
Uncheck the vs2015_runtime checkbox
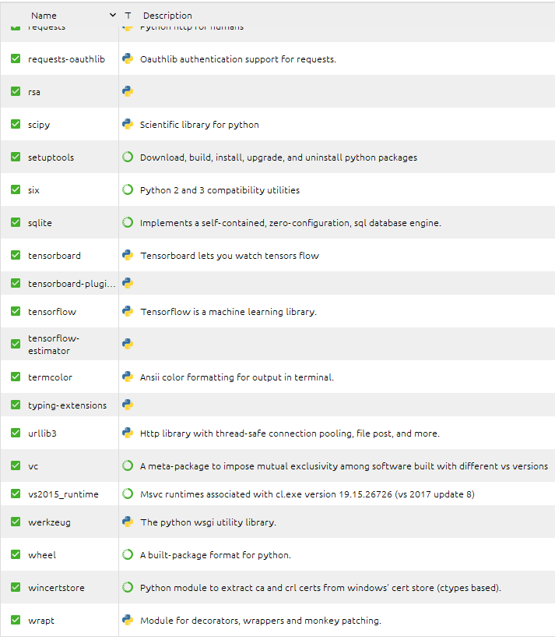point(16,494)
